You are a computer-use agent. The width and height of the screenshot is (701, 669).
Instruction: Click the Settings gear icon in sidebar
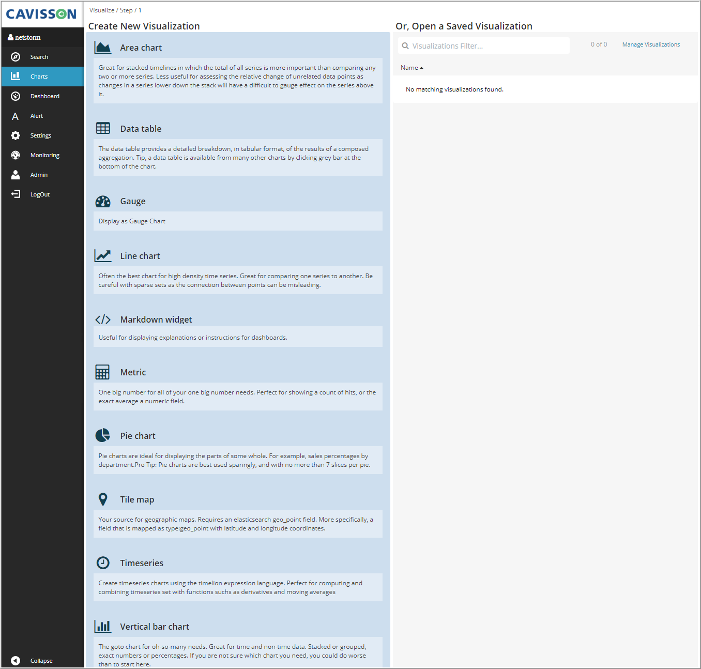(16, 135)
